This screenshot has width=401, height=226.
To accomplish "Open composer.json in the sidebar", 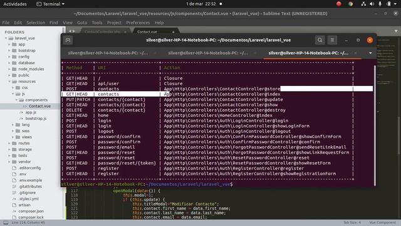I will click(31, 211).
